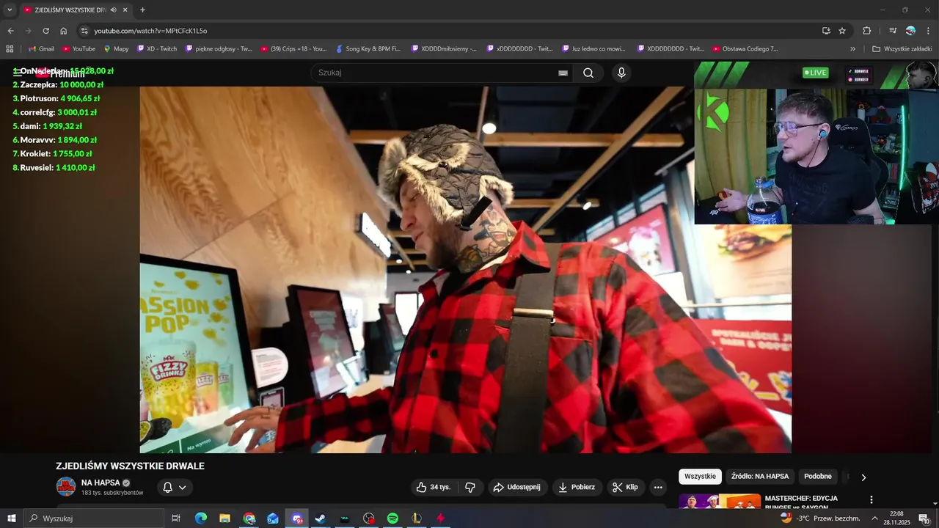Click the YouTube search magnifier button
The height and width of the screenshot is (528, 939).
click(588, 73)
